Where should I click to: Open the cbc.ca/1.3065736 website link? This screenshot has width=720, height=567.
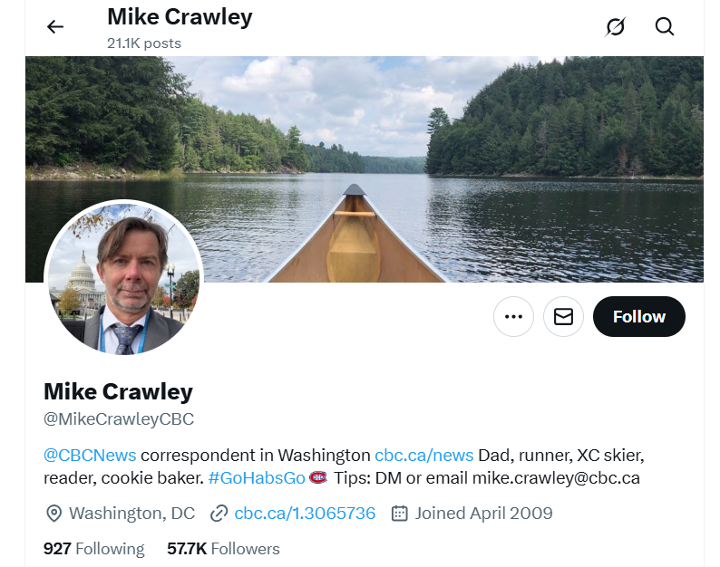tap(305, 514)
